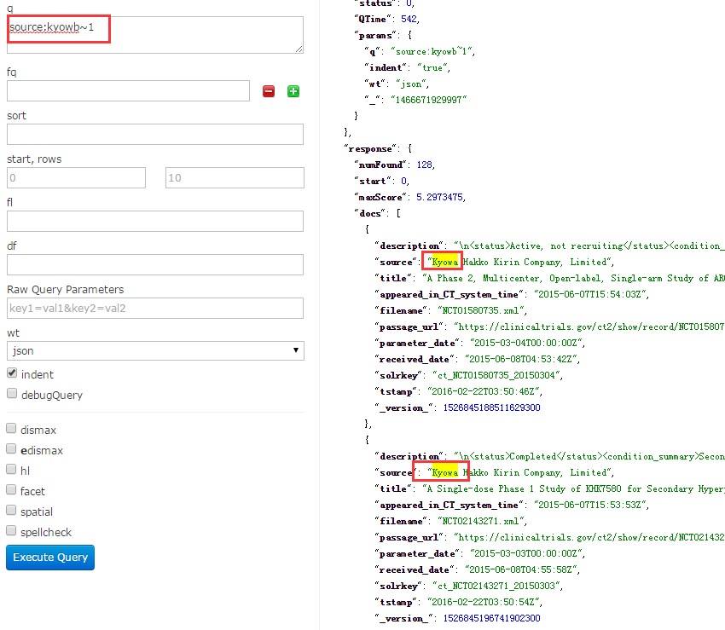Click the start field showing 0
The image size is (725, 630).
[76, 177]
